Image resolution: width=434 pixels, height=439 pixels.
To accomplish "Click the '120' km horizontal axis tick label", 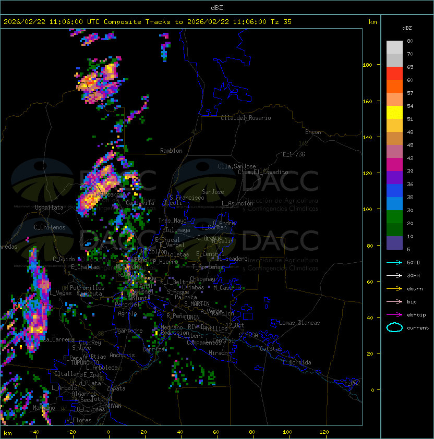I will click(324, 432).
